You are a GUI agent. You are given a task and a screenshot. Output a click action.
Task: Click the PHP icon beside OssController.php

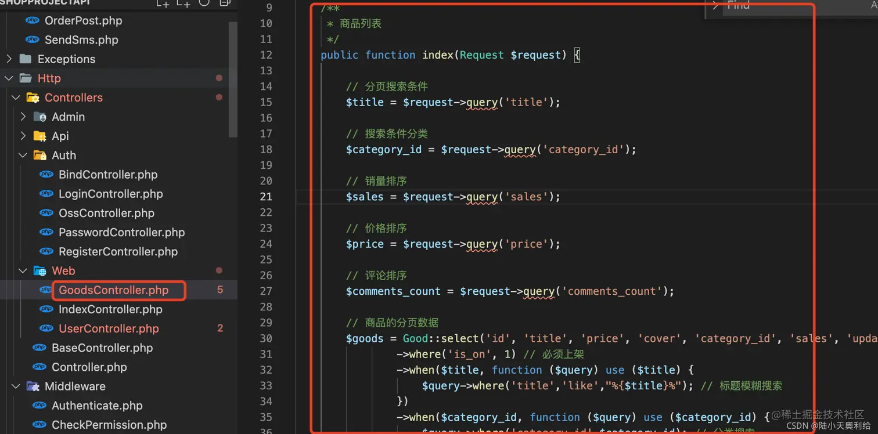pyautogui.click(x=46, y=213)
